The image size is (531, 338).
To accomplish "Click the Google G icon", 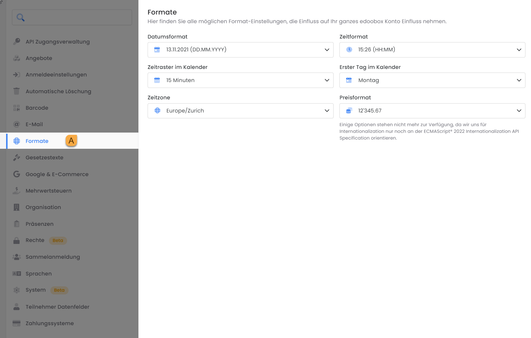I will pyautogui.click(x=16, y=174).
